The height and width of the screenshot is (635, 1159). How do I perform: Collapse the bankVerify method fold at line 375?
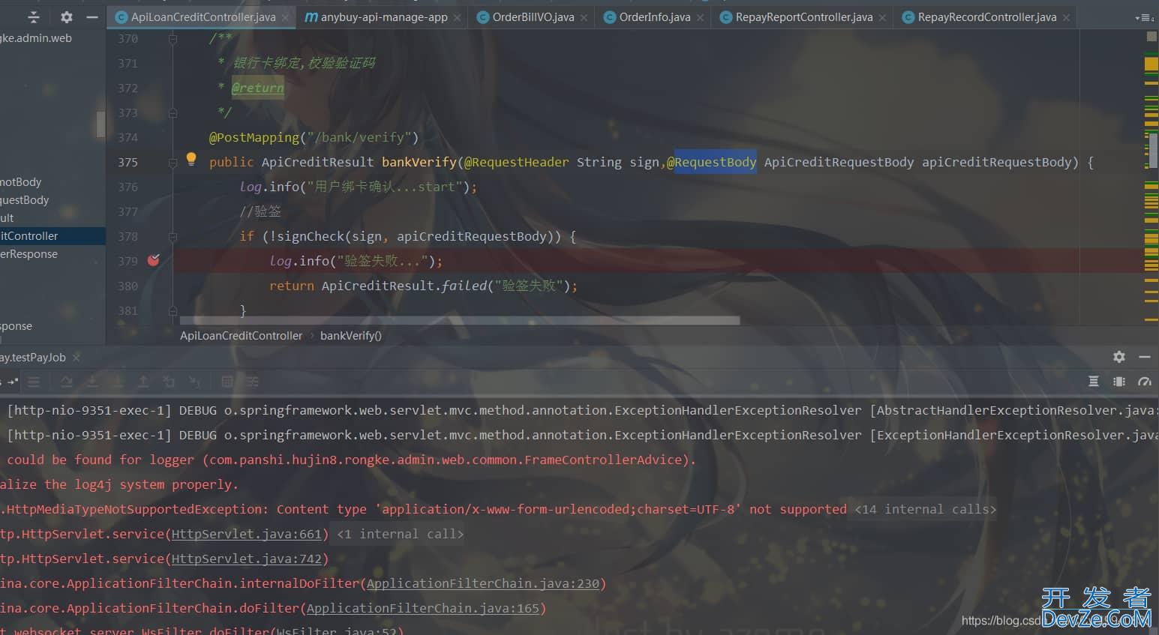[x=173, y=162]
